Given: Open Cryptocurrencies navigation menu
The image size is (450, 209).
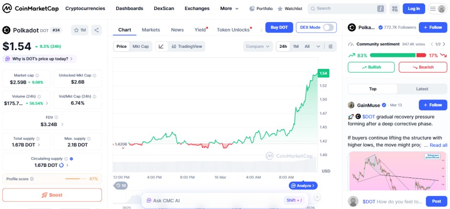Looking at the screenshot, I should pyautogui.click(x=85, y=9).
